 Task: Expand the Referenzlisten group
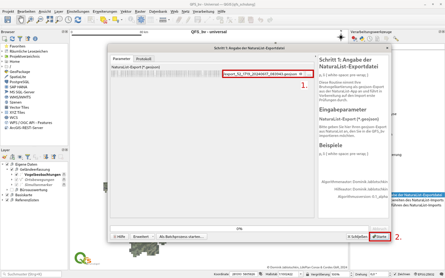3,200
